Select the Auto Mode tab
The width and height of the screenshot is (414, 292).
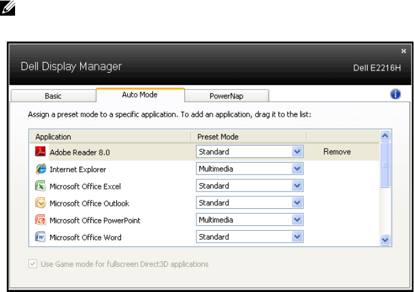(140, 95)
